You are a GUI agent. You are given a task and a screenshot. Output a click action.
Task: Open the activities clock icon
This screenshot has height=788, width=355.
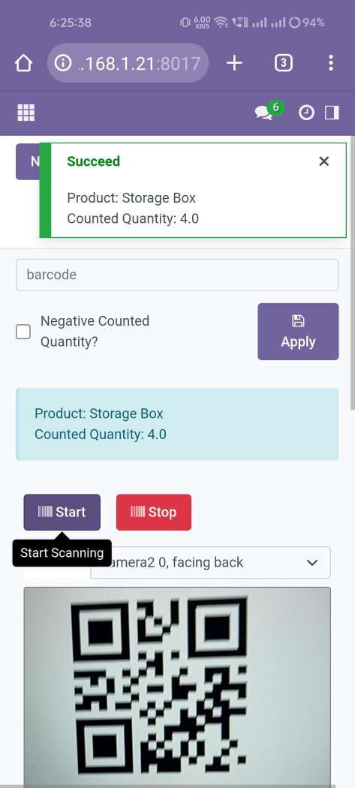point(306,113)
